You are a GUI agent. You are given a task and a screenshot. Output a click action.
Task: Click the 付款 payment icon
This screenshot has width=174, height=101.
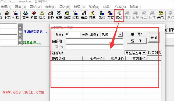tap(16, 15)
